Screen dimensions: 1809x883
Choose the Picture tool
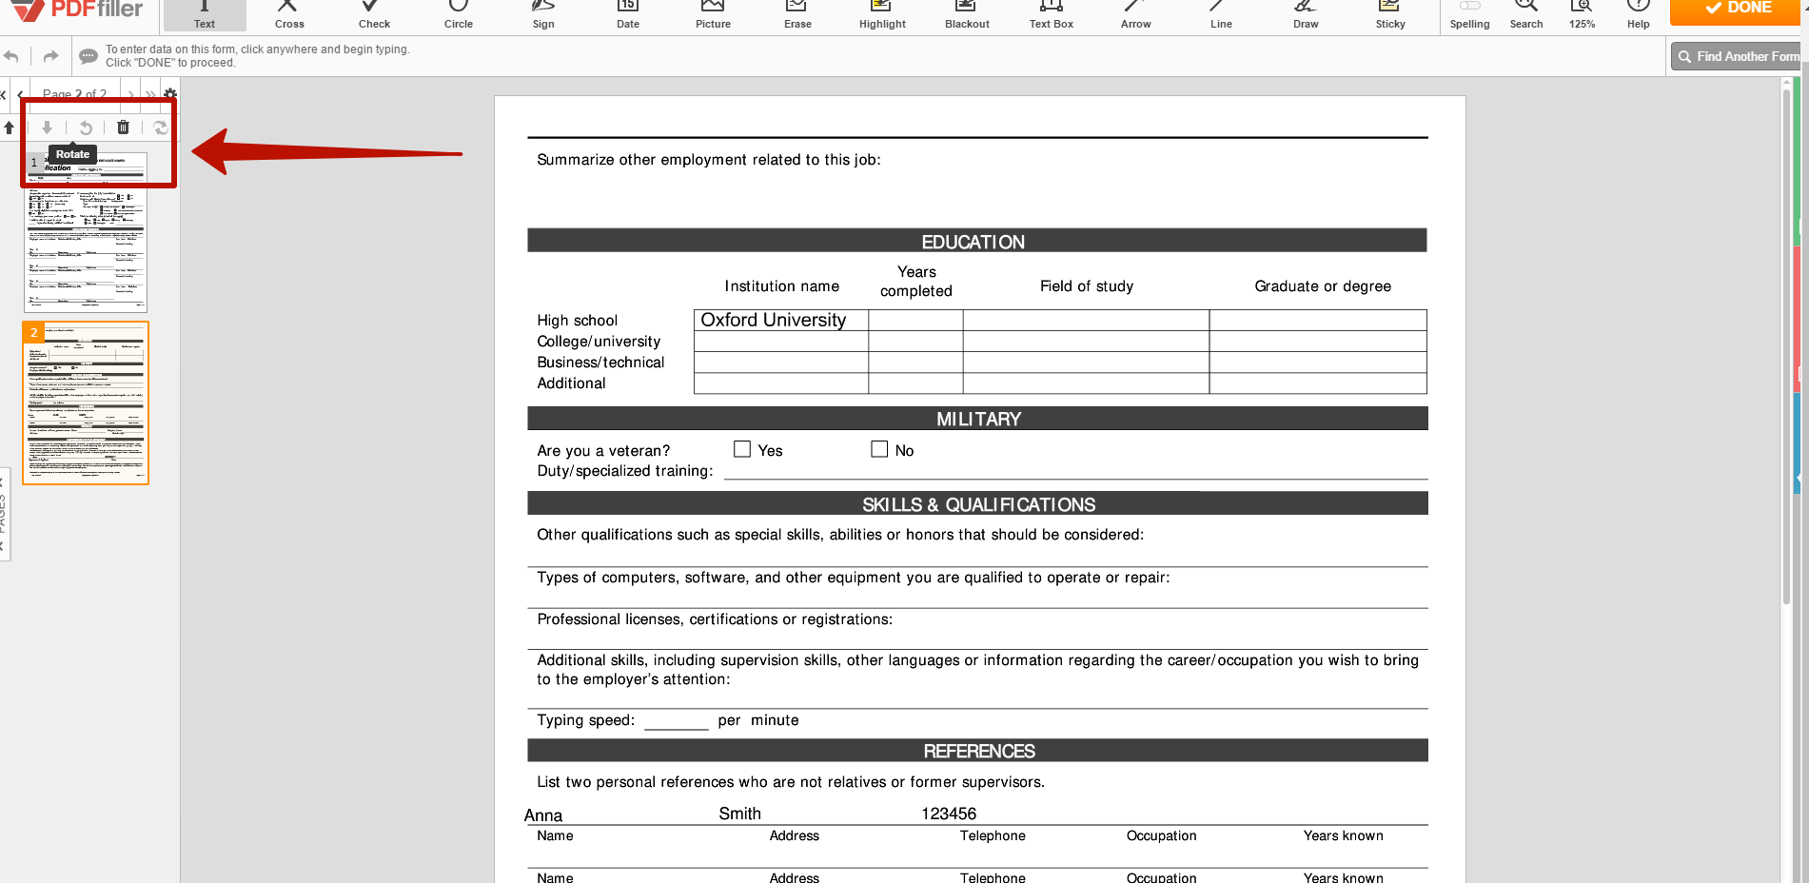click(x=713, y=15)
